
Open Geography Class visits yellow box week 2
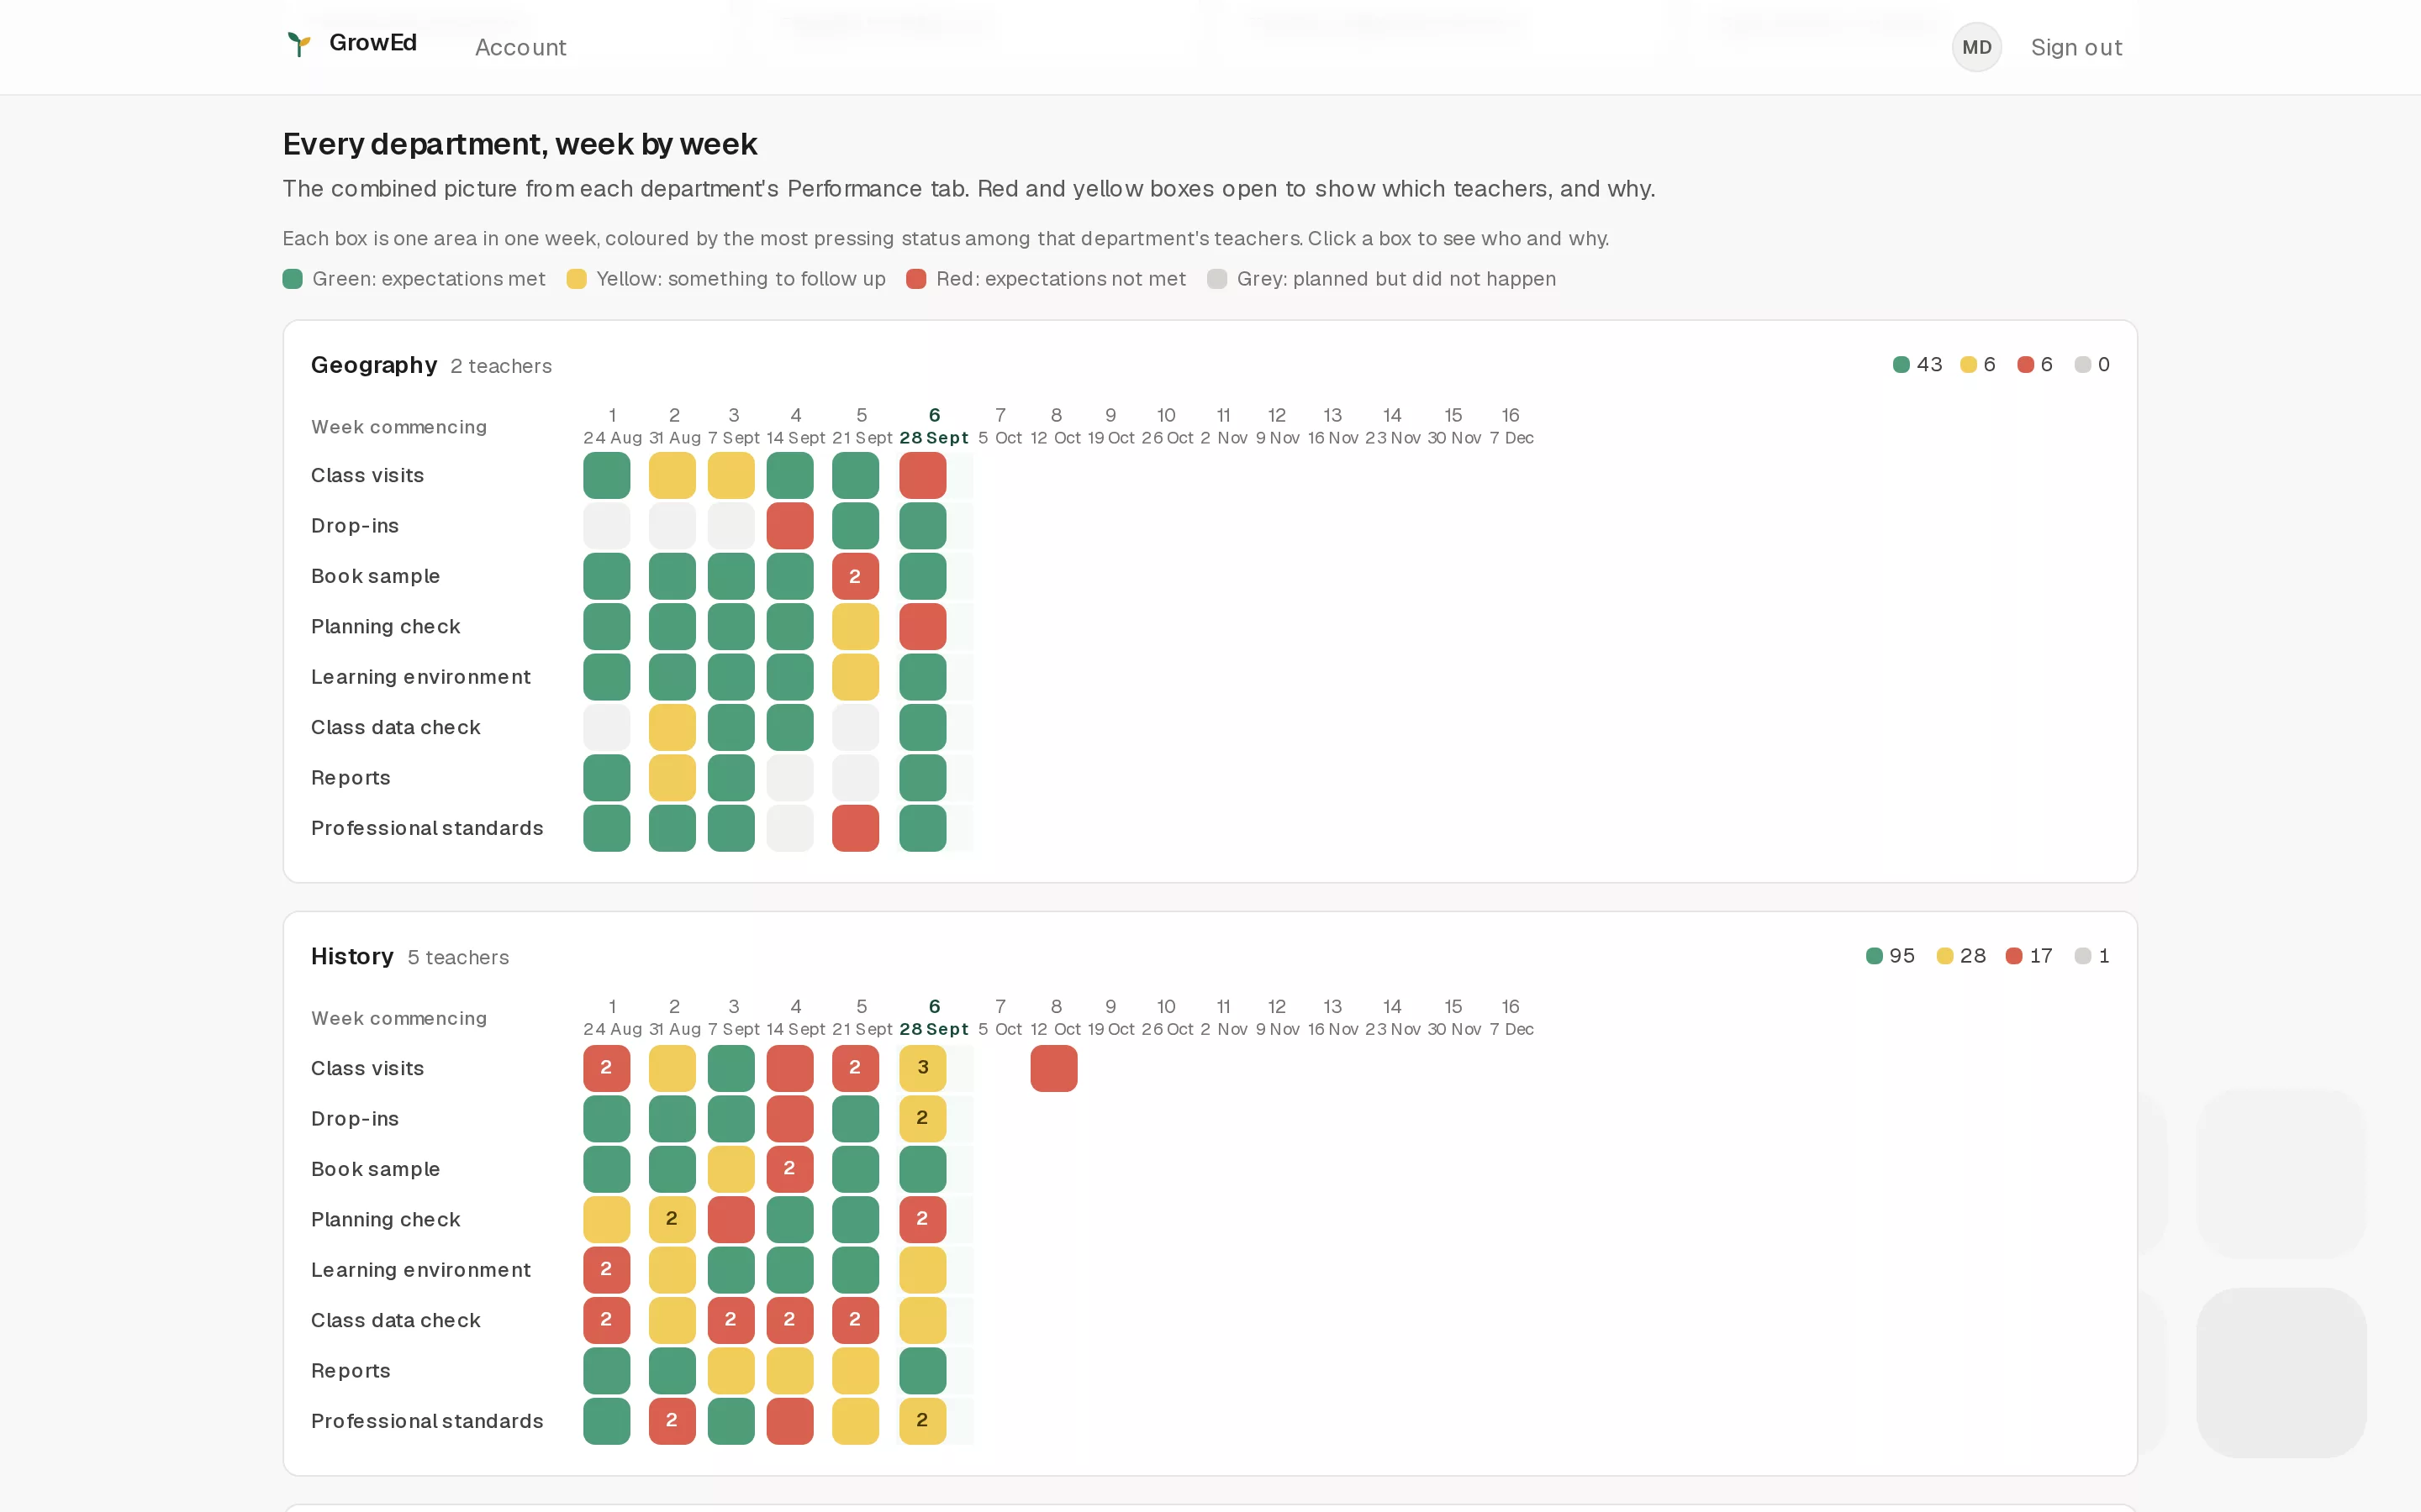click(x=672, y=475)
